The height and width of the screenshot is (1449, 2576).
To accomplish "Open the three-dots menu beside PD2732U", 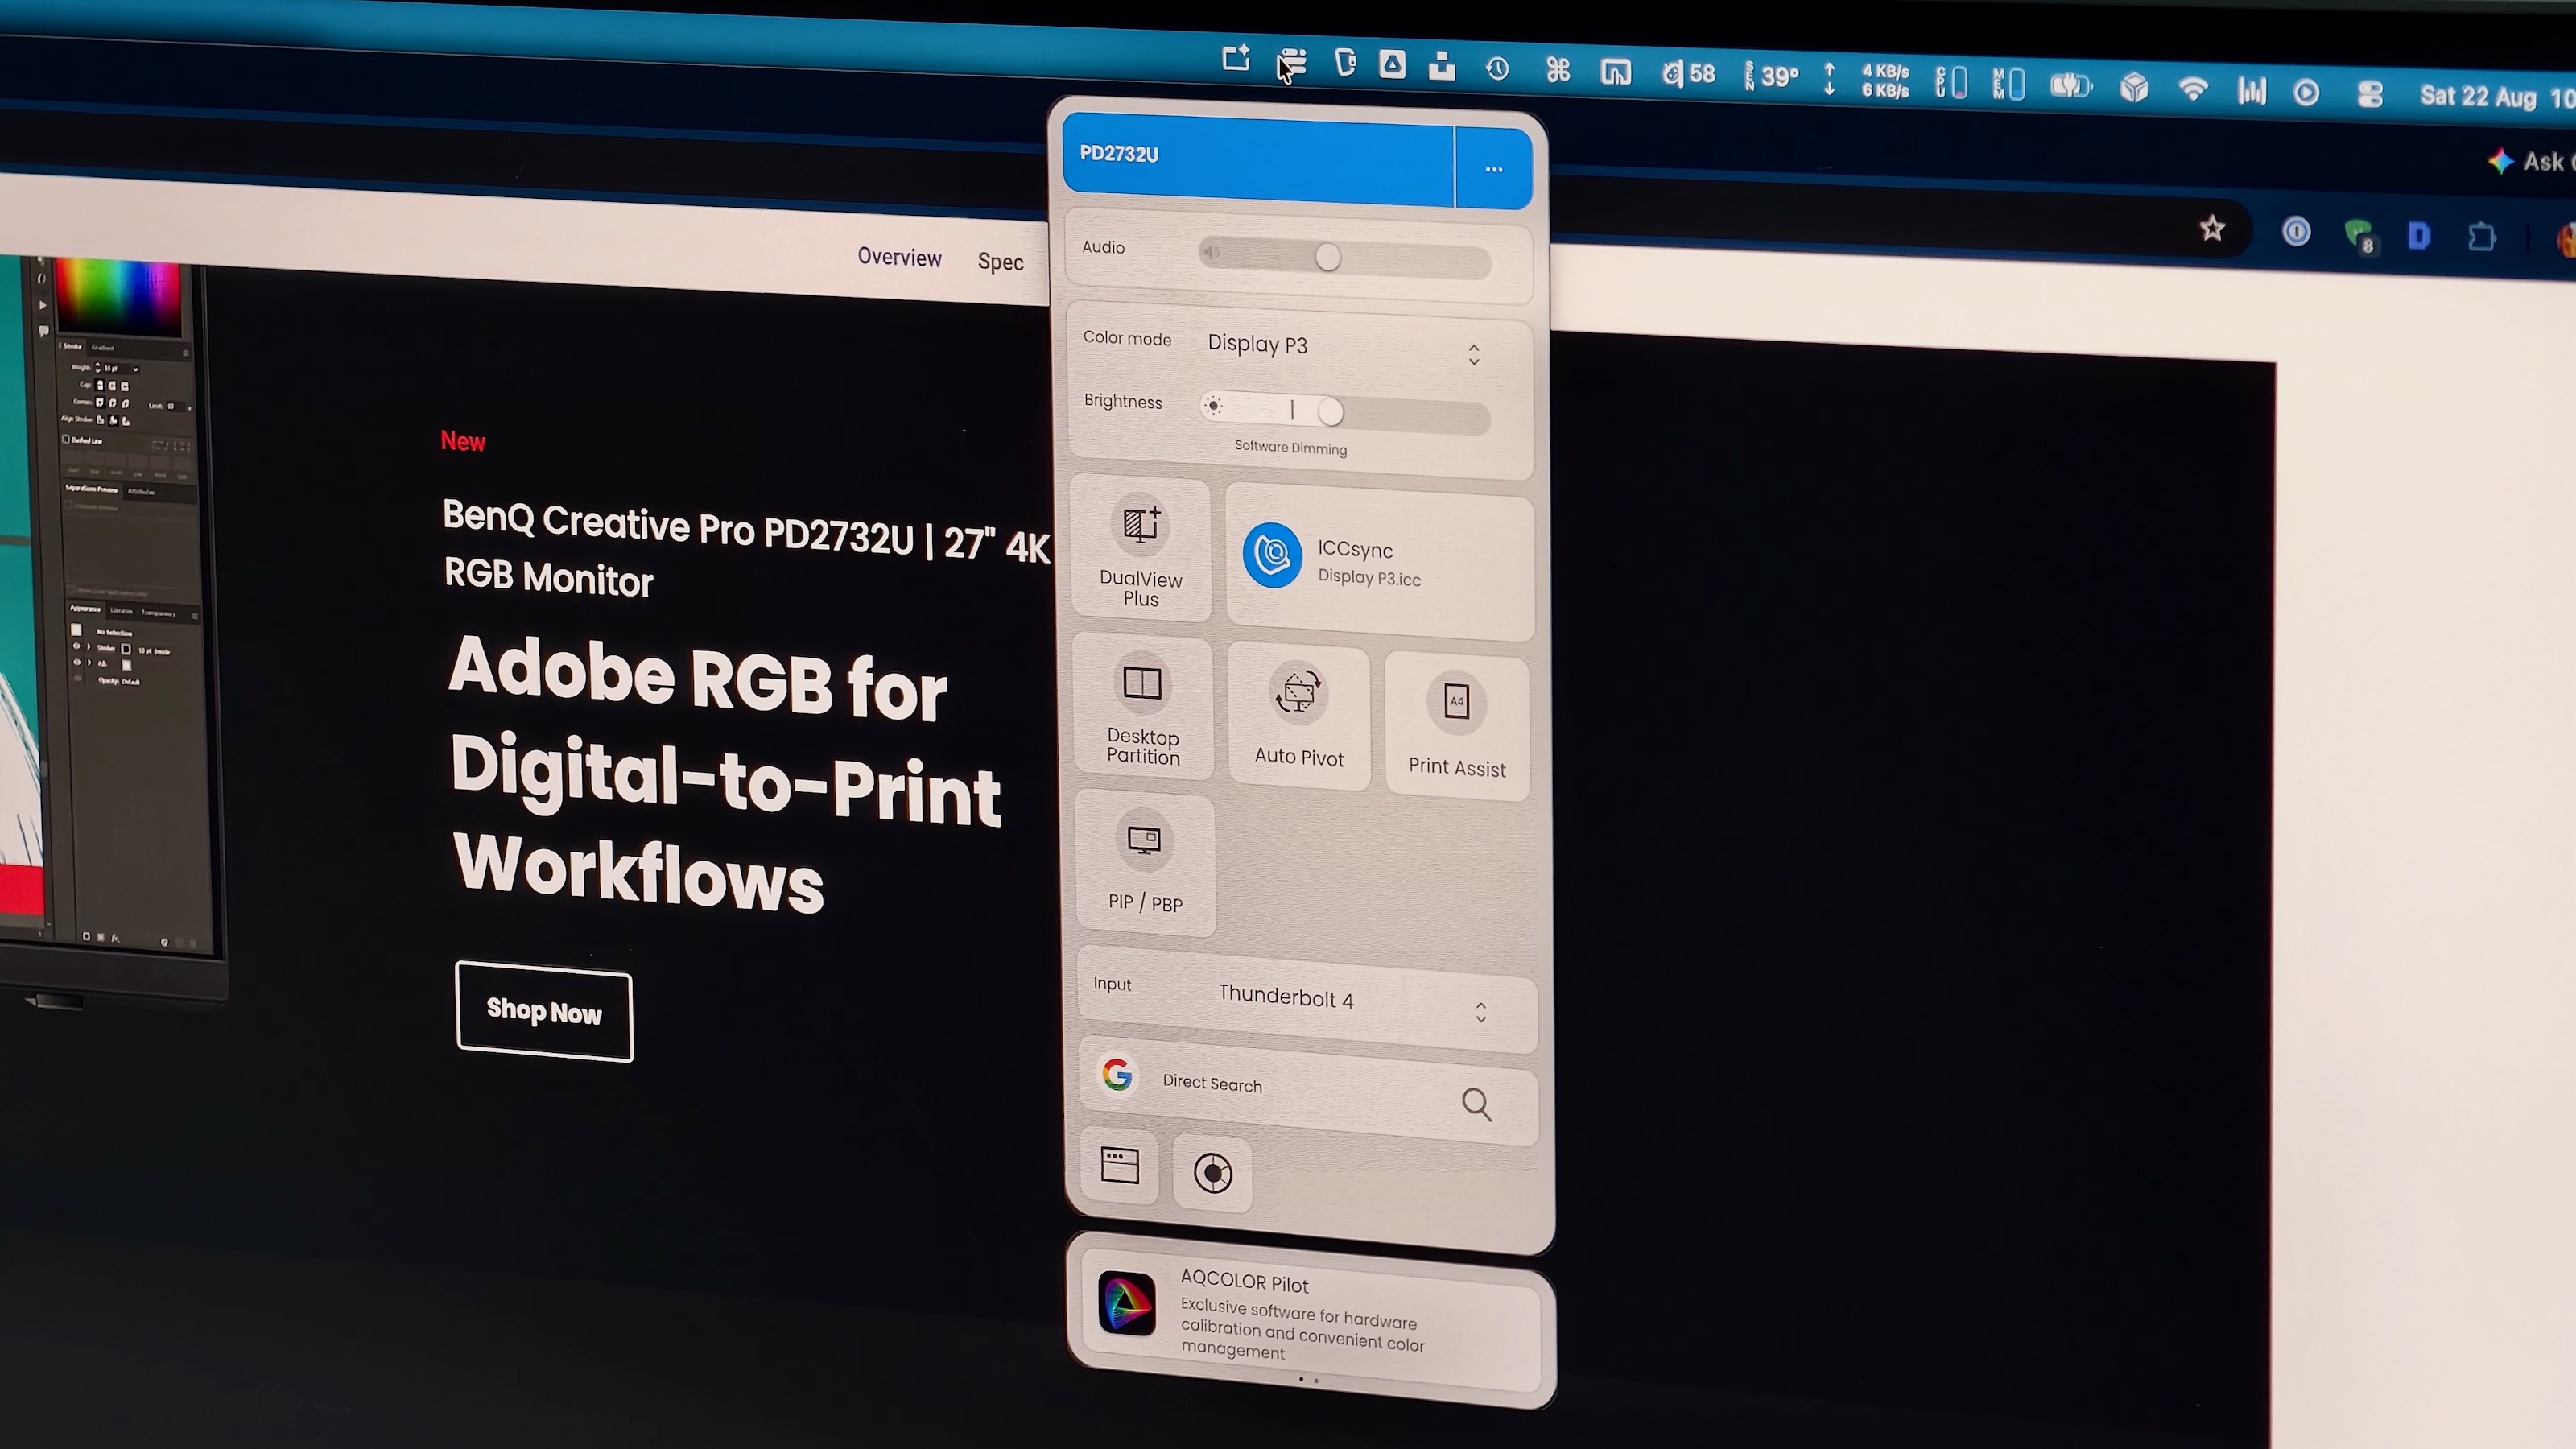I will 1494,169.
